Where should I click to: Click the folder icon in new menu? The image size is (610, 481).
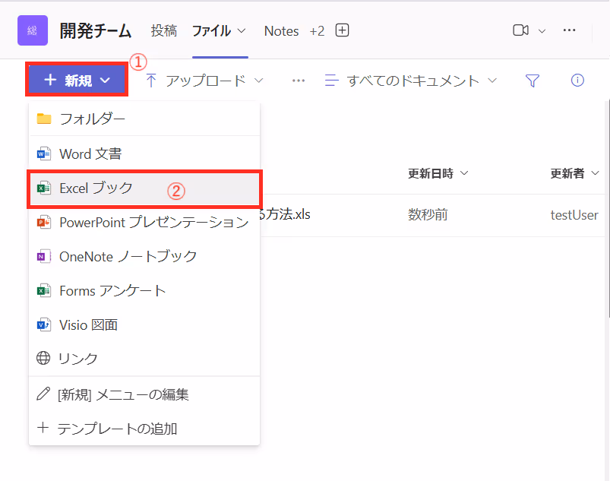coord(44,119)
